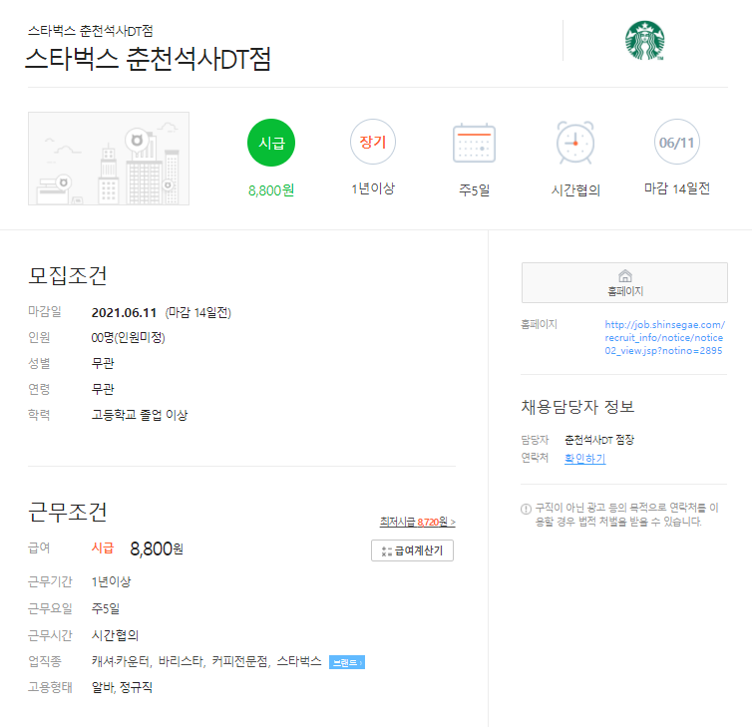Click 시간협의 under the clock icon
The image size is (752, 727).
pos(575,190)
